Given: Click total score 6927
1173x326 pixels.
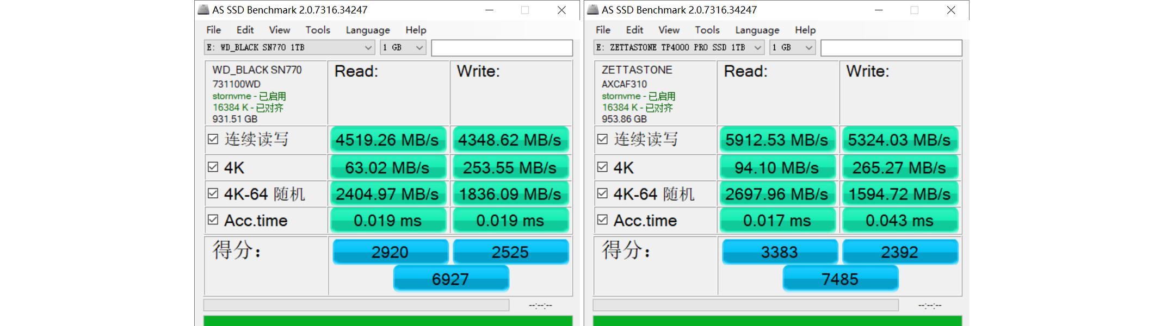Looking at the screenshot, I should click(450, 279).
